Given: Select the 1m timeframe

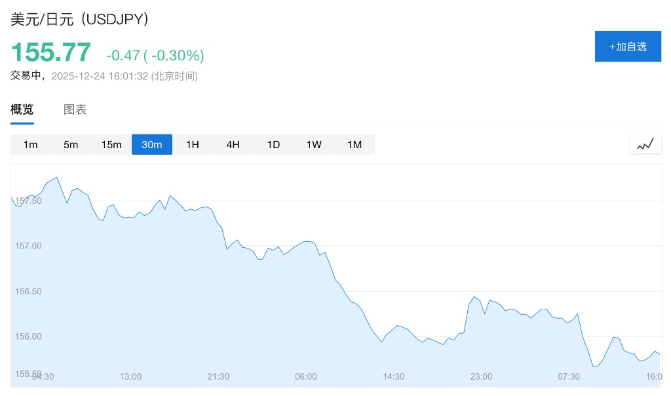Looking at the screenshot, I should pyautogui.click(x=30, y=144).
